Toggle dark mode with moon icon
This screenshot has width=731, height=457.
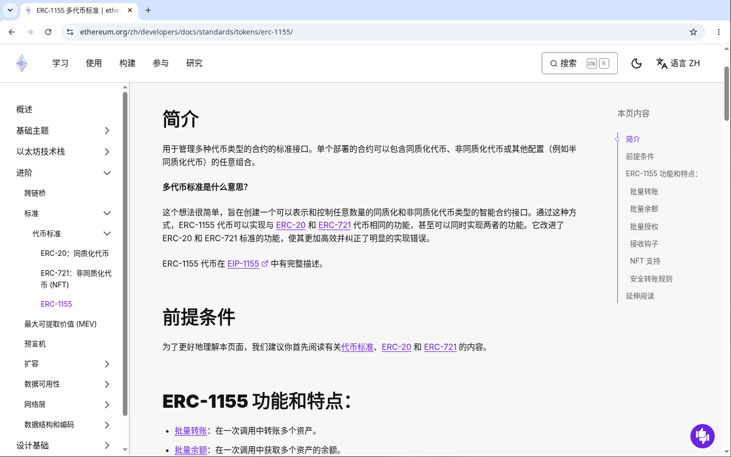[636, 63]
